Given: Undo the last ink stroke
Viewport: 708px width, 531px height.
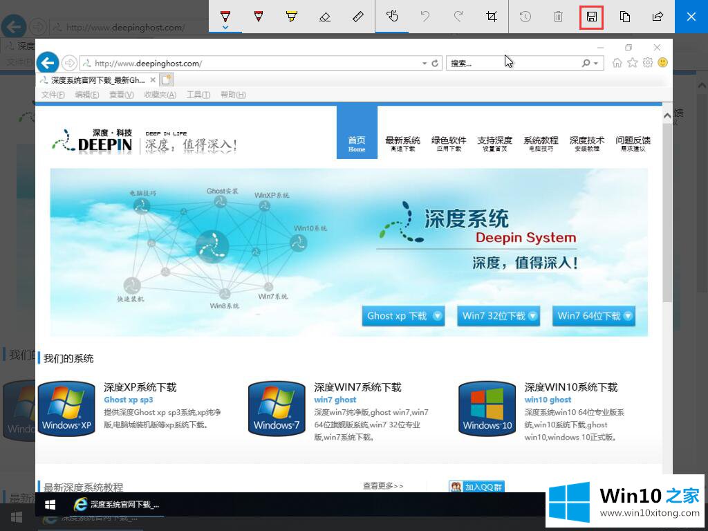Looking at the screenshot, I should (x=425, y=17).
